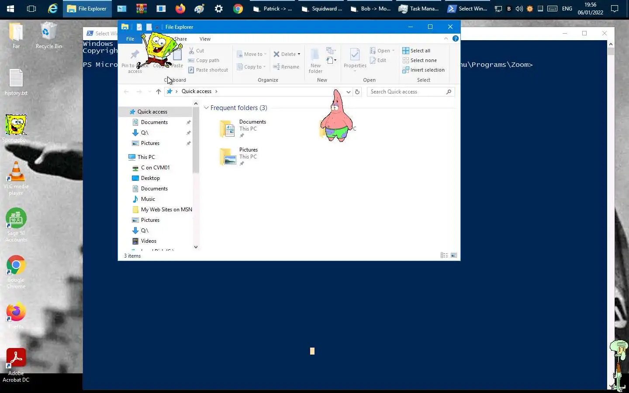Screen dimensions: 629x393
Task: Click Invert selection in the ribbon
Action: 423,70
